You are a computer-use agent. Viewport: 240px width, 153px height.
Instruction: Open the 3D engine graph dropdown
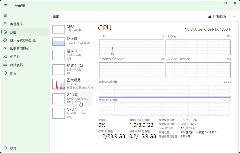tap(100, 36)
